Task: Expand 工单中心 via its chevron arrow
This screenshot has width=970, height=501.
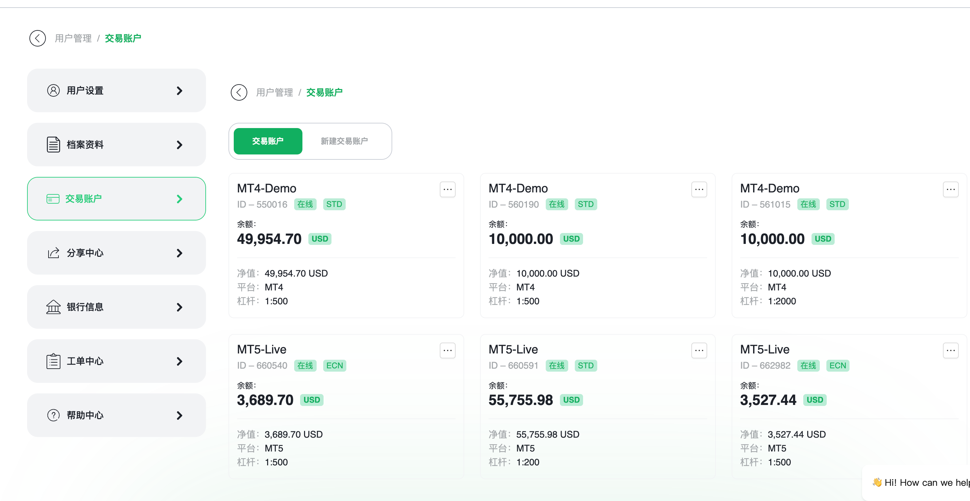Action: (180, 362)
